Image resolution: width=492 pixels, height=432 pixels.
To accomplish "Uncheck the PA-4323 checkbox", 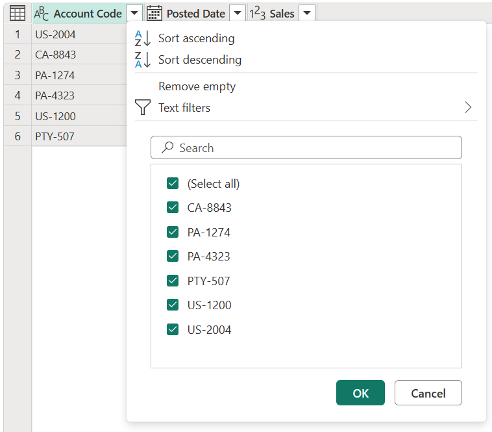I will pos(173,256).
